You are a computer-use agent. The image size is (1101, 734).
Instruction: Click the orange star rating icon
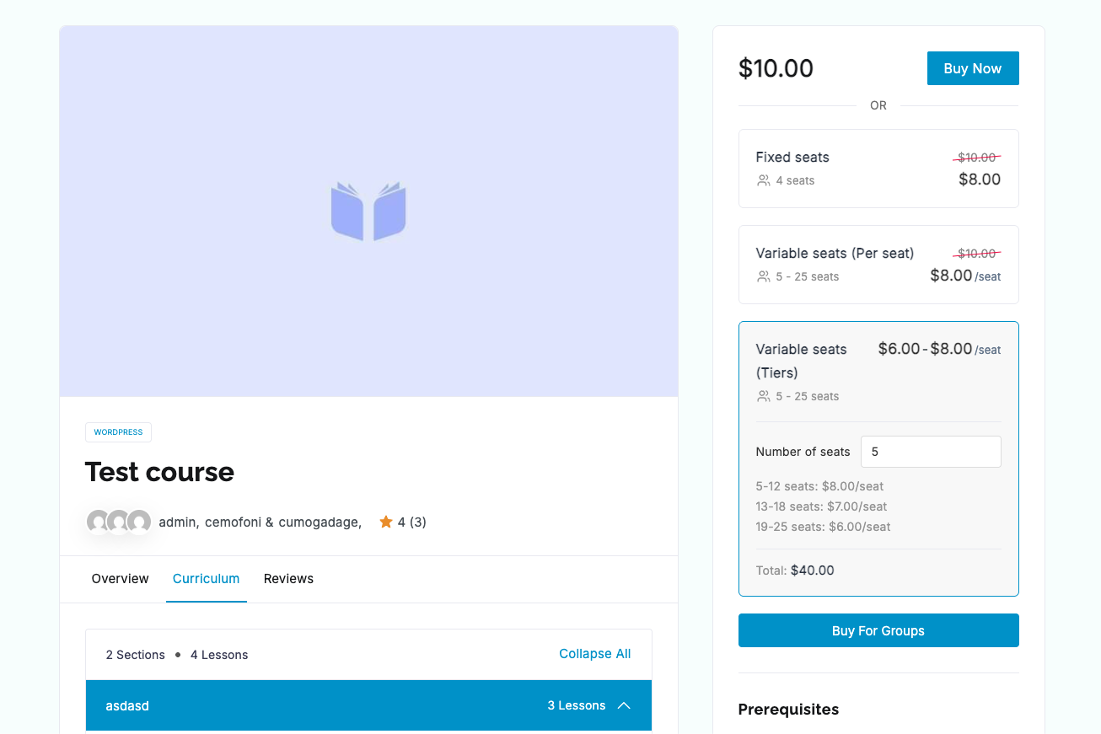(386, 522)
